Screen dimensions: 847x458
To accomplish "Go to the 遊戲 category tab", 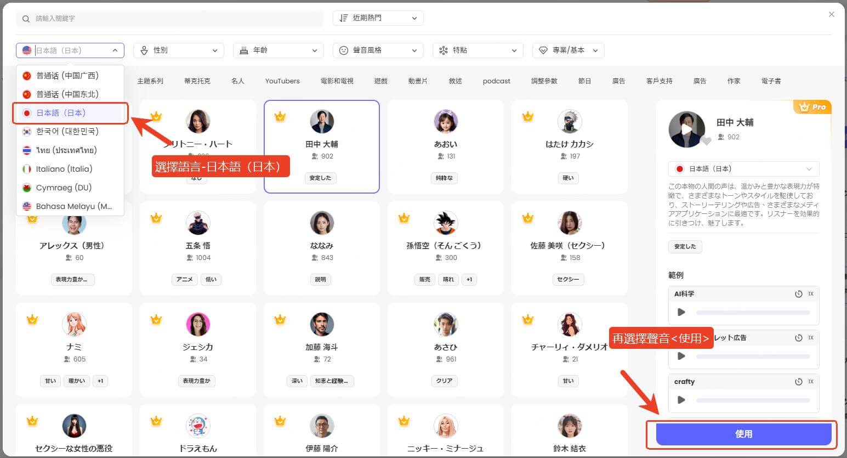I will (x=381, y=81).
